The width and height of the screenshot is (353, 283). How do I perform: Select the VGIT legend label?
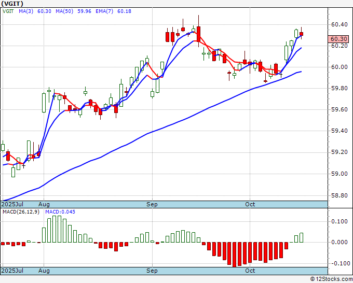pos(8,11)
